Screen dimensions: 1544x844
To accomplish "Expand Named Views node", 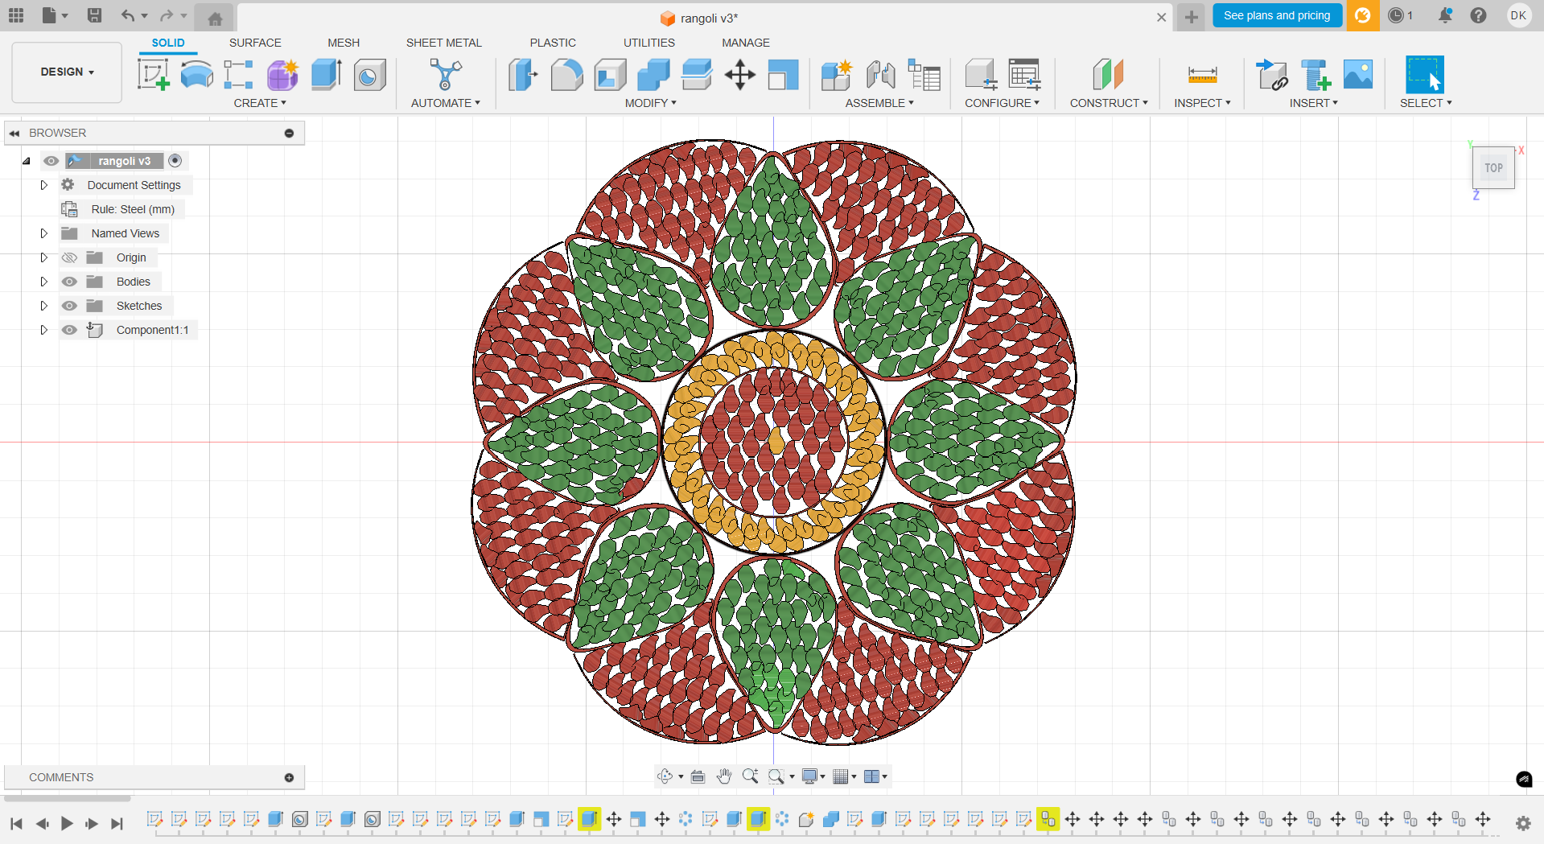I will point(44,233).
